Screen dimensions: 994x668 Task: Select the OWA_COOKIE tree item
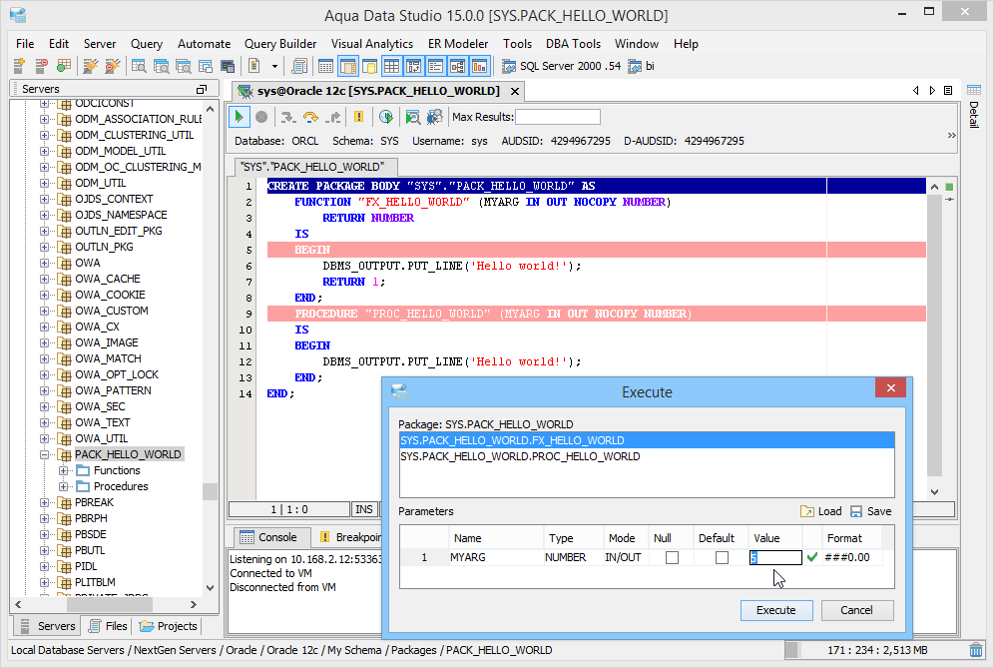pos(110,295)
